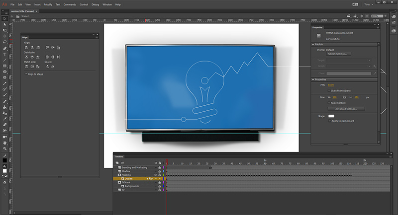This screenshot has width=398, height=215.
Task: Open the Stage background color swatch
Action: [331, 116]
